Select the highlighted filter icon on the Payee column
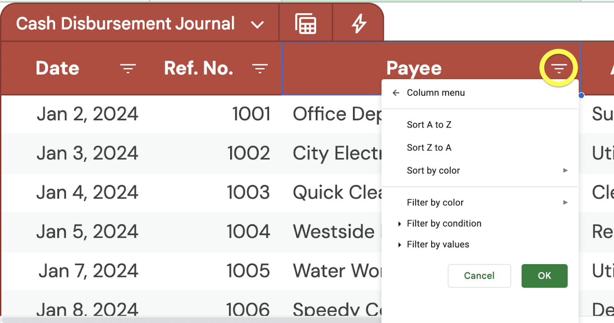 558,68
